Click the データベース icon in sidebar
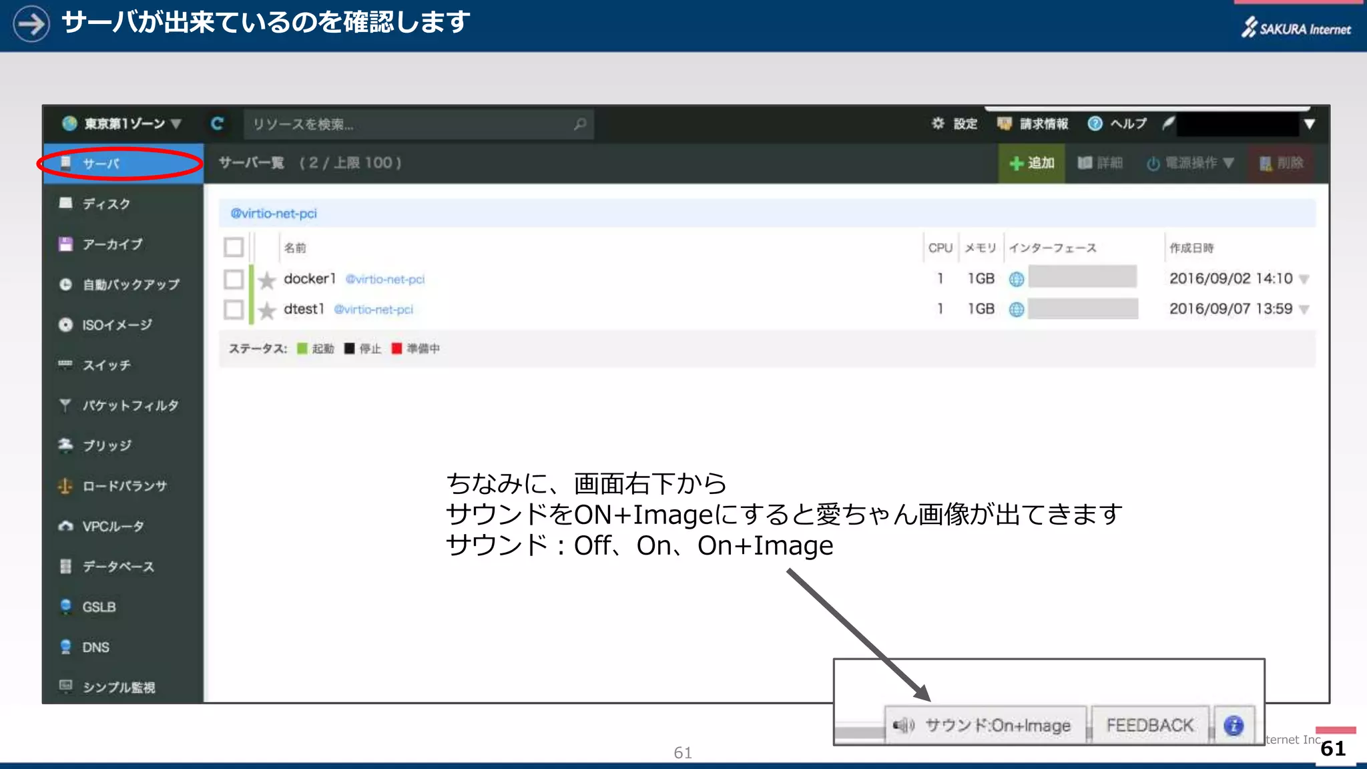Image resolution: width=1367 pixels, height=769 pixels. tap(65, 566)
